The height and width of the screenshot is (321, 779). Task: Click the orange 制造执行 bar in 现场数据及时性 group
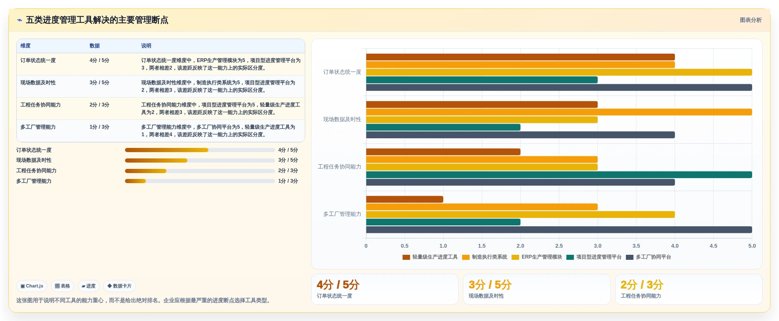(x=559, y=112)
